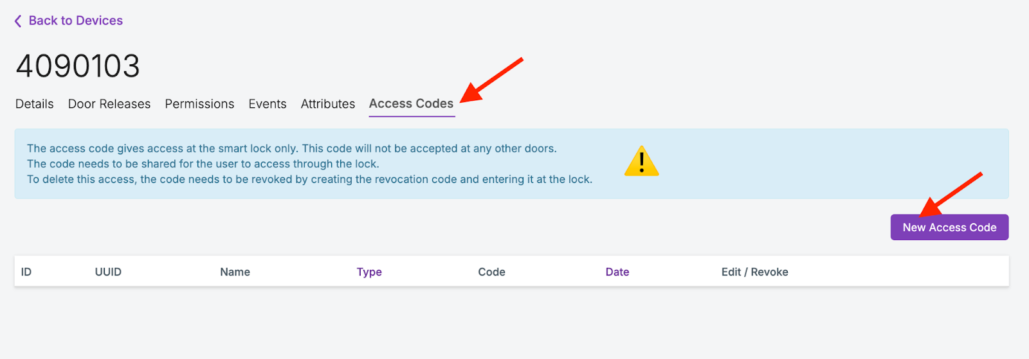
Task: Go to the Permissions tab
Action: point(199,104)
